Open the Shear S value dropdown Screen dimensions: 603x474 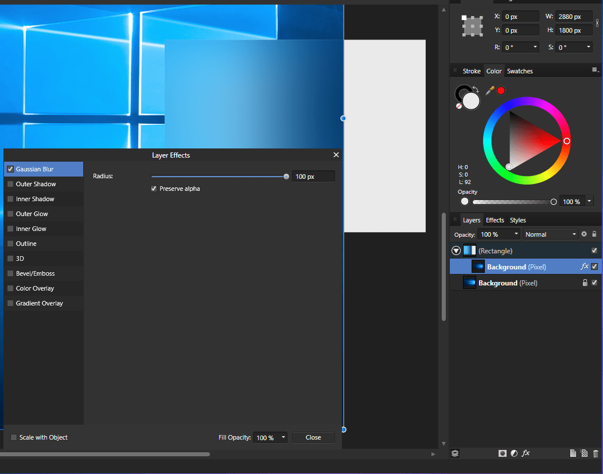tap(589, 47)
